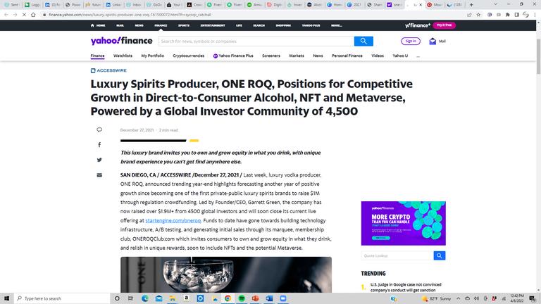
Task: Open Yahoo Finance Plus tab
Action: click(233, 56)
